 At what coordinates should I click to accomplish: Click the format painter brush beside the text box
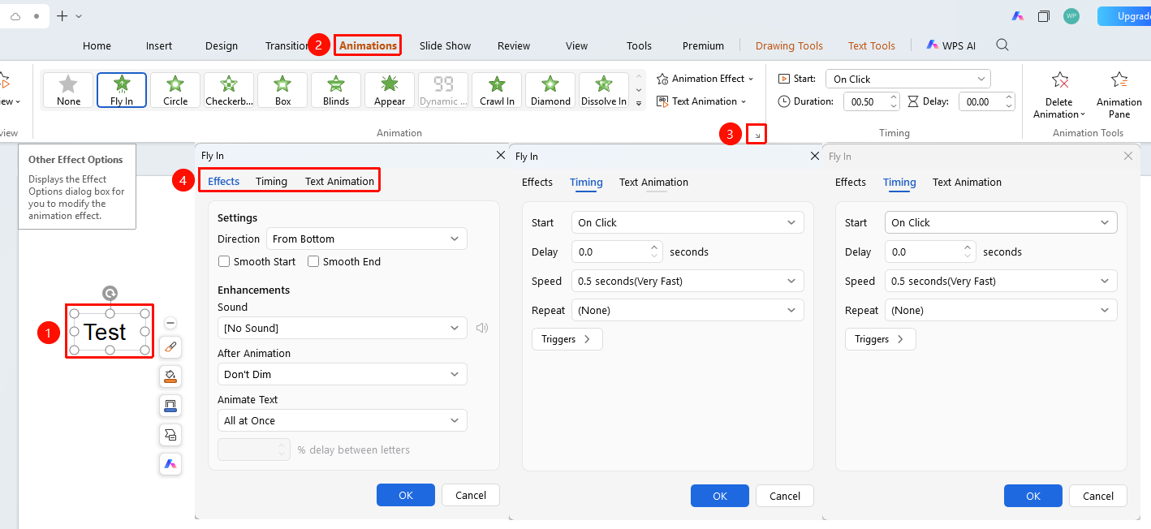click(x=170, y=347)
